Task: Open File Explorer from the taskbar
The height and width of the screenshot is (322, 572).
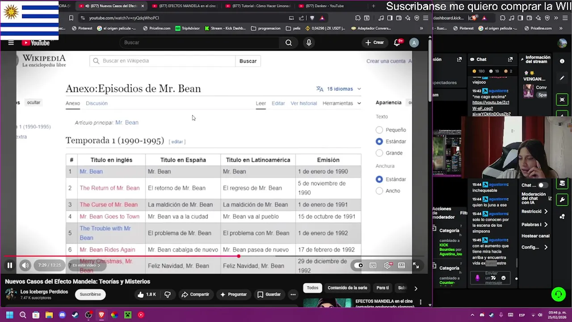Action: pyautogui.click(x=49, y=315)
